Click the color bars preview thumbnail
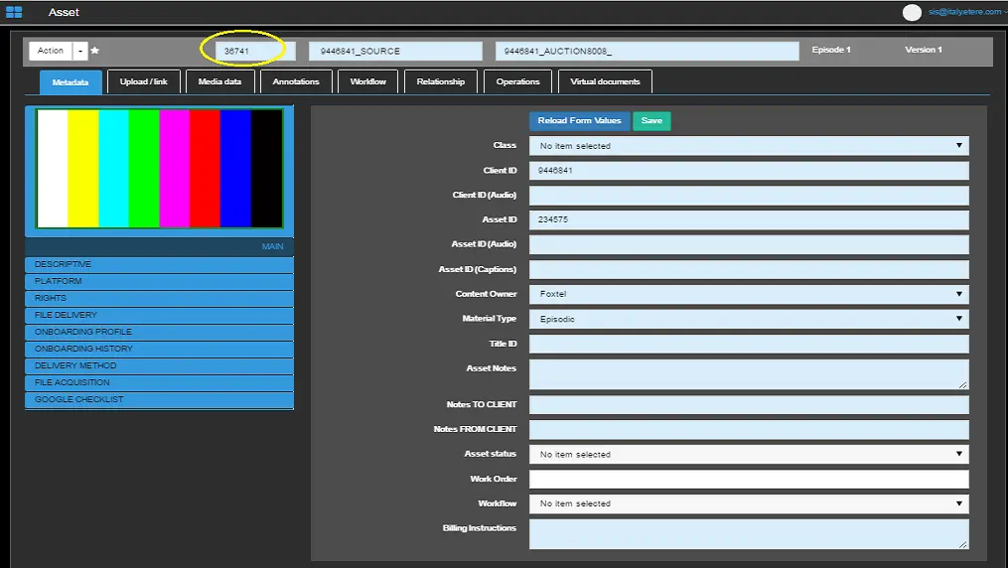Image resolution: width=1008 pixels, height=568 pixels. pyautogui.click(x=159, y=169)
